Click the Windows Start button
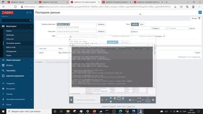203x114 pixels. 3,111
